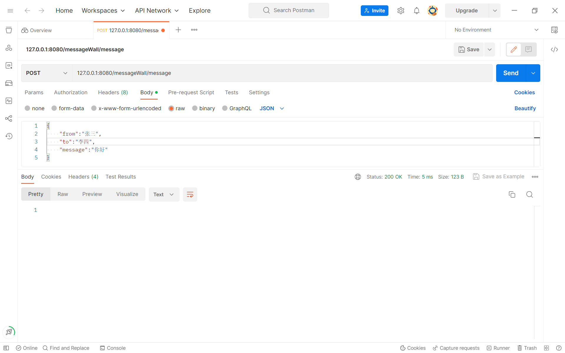565x353 pixels.
Task: Select the raw body type
Action: [x=171, y=108]
